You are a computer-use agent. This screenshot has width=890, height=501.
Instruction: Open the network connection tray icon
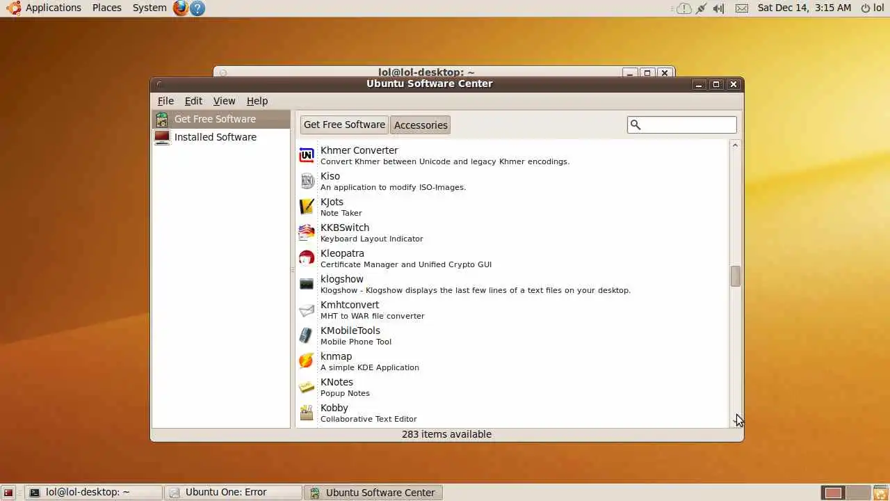[x=701, y=8]
